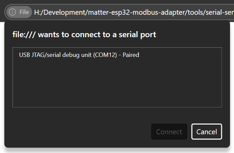Focus the address bar URL field

[x=134, y=12]
